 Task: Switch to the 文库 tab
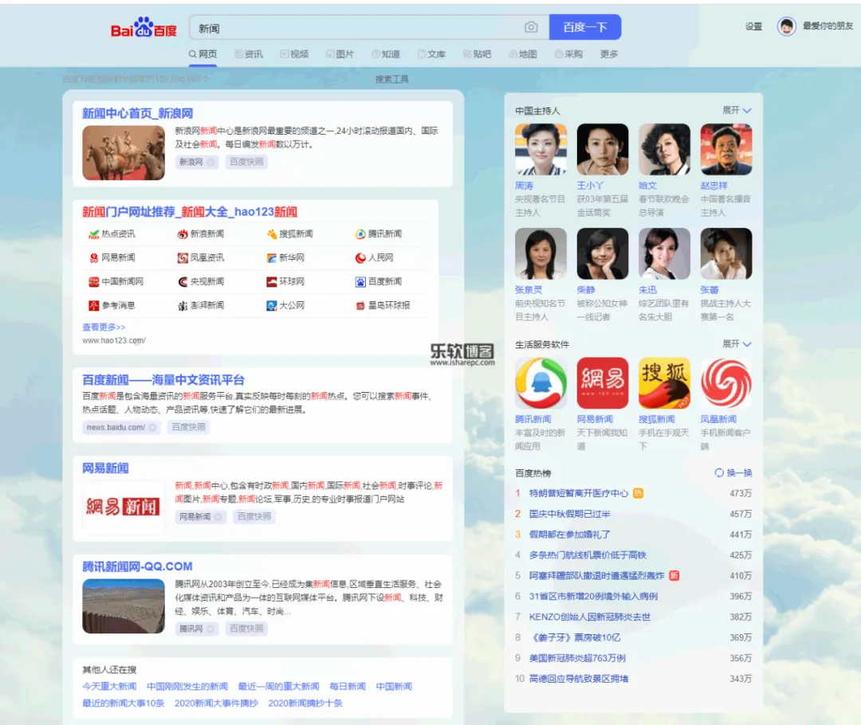[x=431, y=54]
